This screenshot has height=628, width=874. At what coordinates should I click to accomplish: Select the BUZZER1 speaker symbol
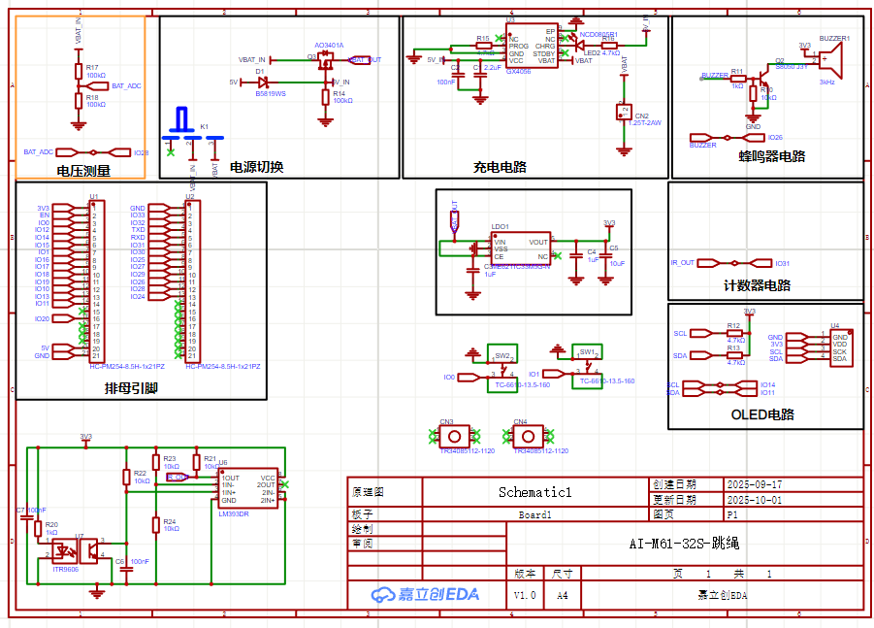pos(829,61)
